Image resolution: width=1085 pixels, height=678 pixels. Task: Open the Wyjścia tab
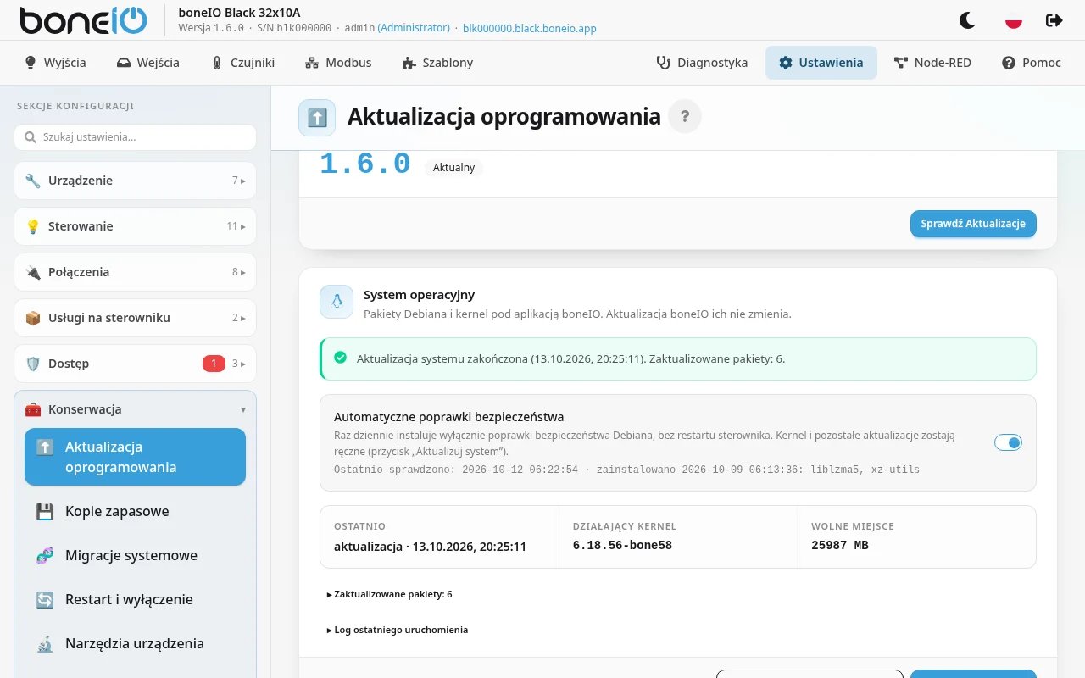click(55, 63)
